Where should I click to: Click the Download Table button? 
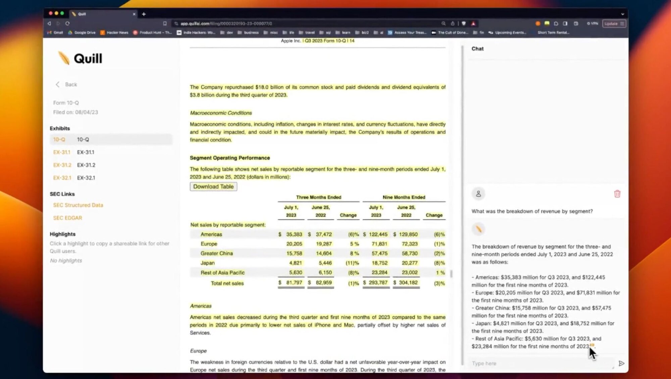tap(213, 186)
